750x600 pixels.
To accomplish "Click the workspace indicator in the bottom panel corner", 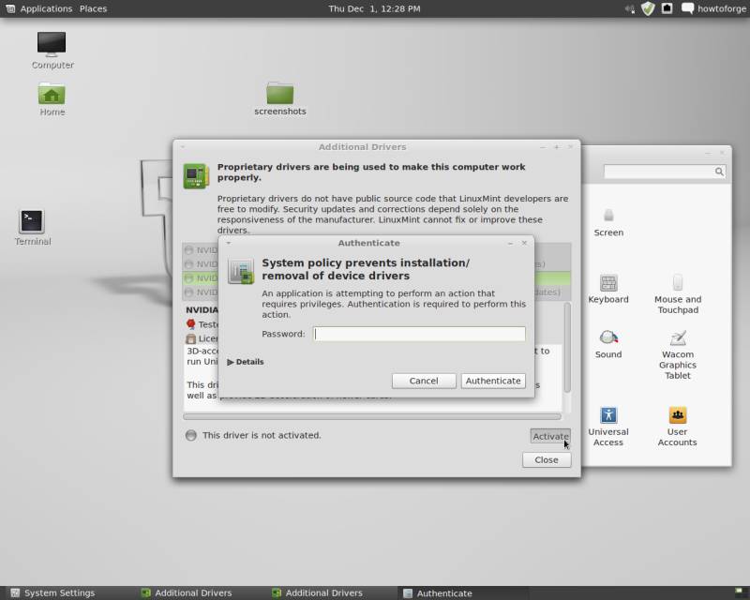I will [x=738, y=592].
